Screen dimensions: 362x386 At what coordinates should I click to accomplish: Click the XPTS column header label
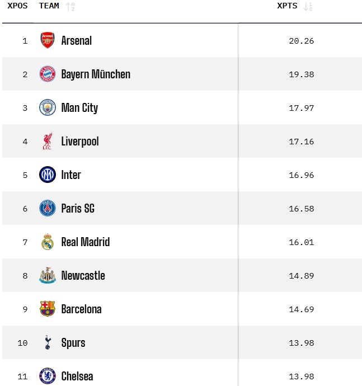click(x=287, y=6)
